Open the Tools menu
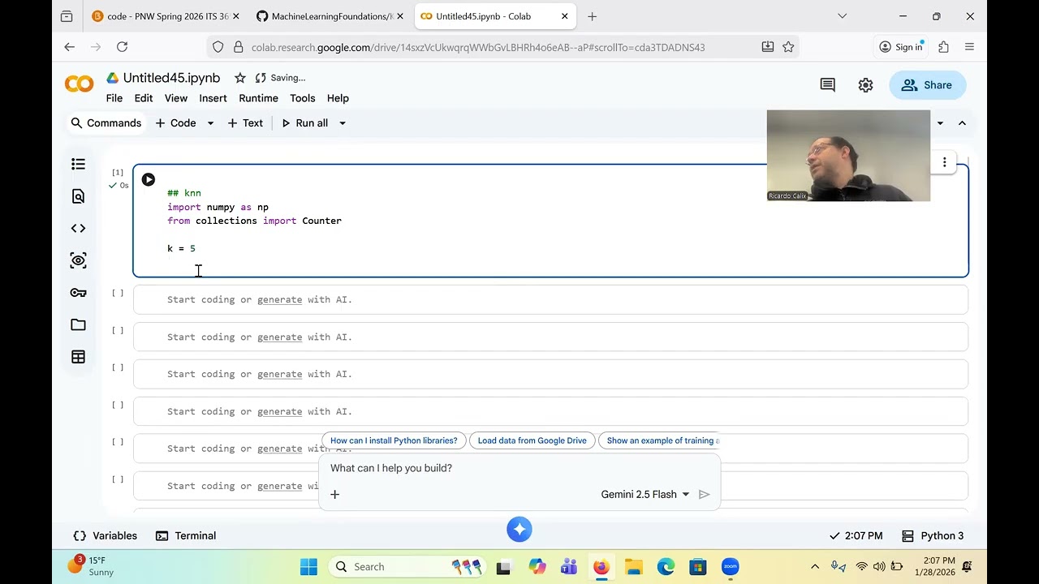Image resolution: width=1039 pixels, height=584 pixels. [x=302, y=98]
